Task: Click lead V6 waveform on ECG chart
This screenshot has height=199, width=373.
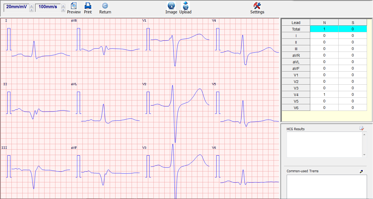Action: point(250,177)
